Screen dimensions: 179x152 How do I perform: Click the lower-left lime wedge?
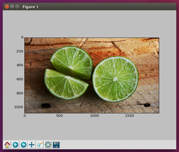65,84
